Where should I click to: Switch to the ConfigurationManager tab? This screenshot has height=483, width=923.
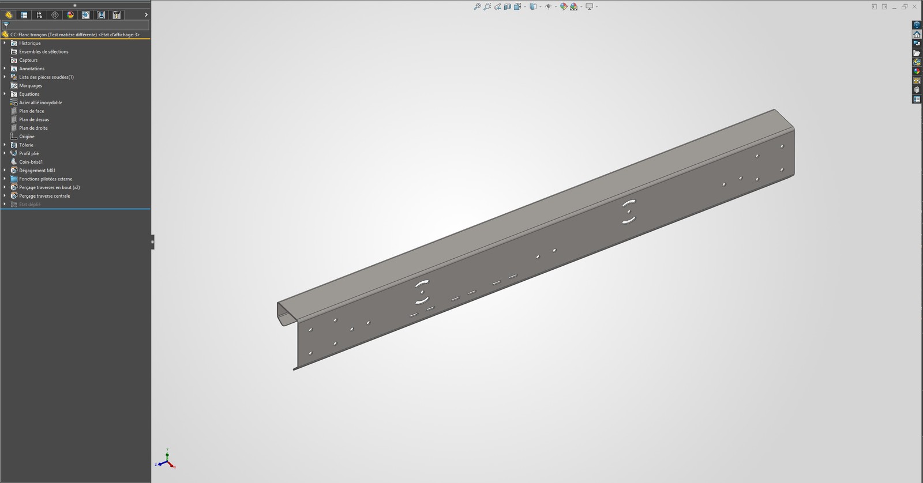pyautogui.click(x=39, y=15)
